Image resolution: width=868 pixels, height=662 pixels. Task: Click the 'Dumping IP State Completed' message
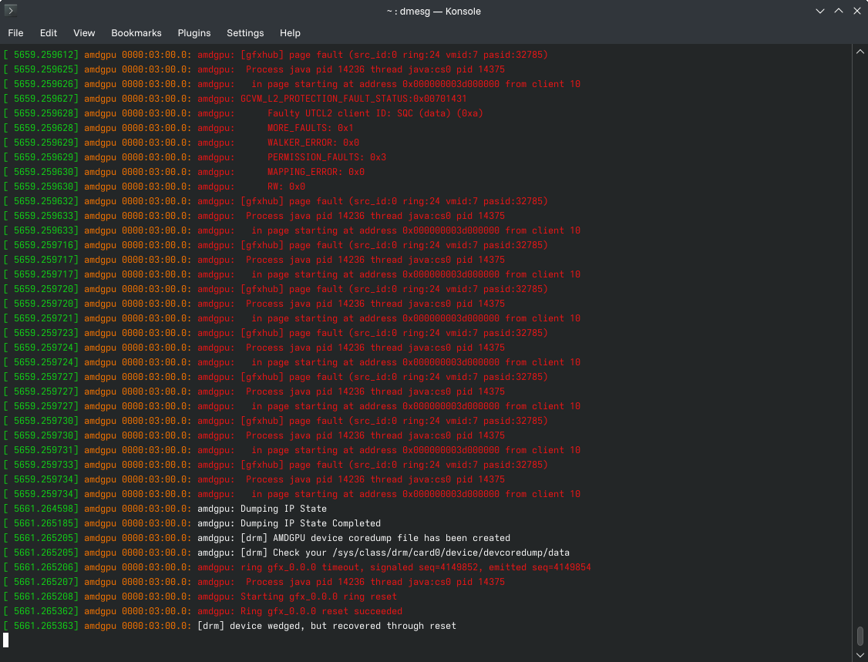[310, 523]
